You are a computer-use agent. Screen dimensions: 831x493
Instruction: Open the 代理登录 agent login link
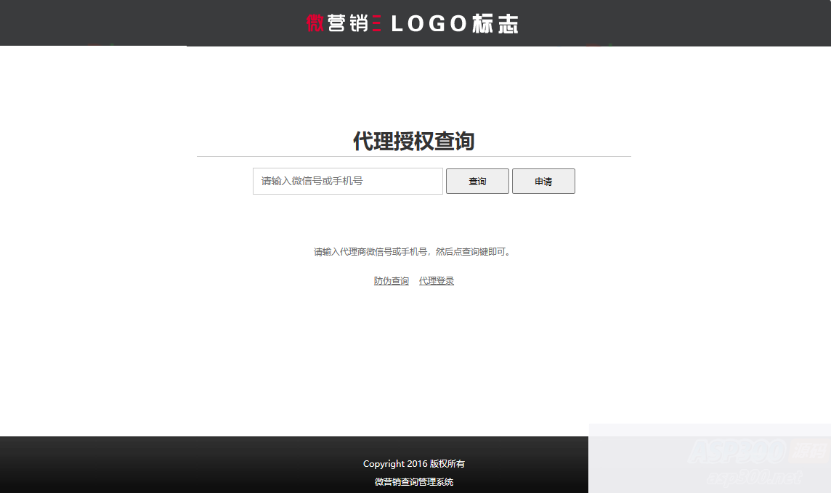436,280
